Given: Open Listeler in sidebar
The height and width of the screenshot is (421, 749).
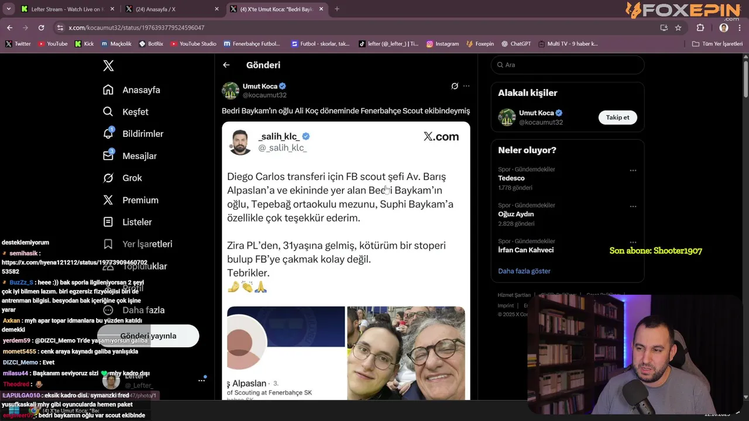Looking at the screenshot, I should tap(127, 222).
